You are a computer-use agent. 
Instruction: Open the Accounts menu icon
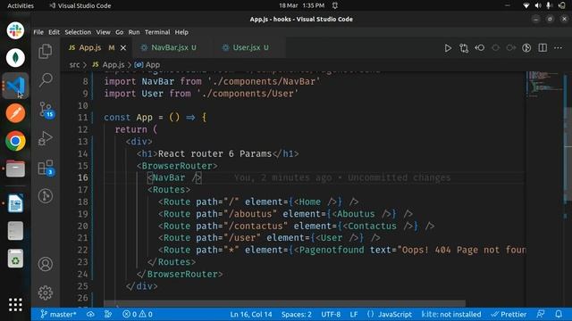(46, 264)
